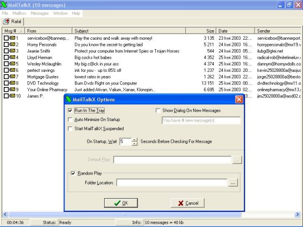
Task: Sort messages by Subject column
Action: coord(129,31)
